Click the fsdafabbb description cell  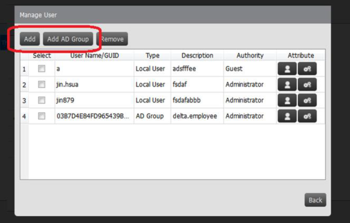coord(197,100)
